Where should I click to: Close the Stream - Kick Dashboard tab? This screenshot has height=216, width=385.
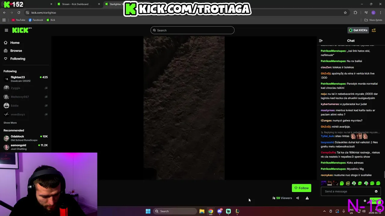pyautogui.click(x=99, y=4)
